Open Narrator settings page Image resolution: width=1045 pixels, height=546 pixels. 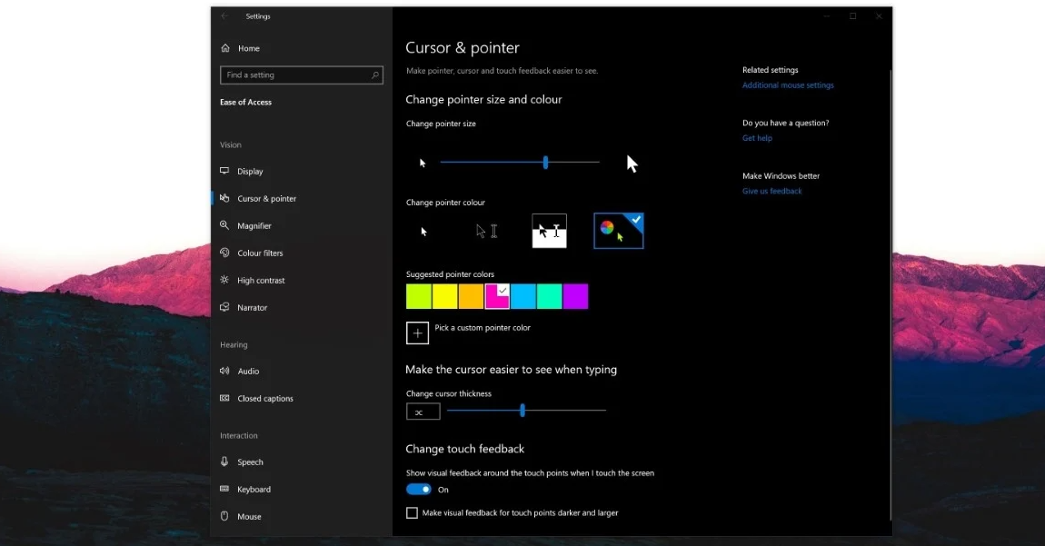[252, 308]
